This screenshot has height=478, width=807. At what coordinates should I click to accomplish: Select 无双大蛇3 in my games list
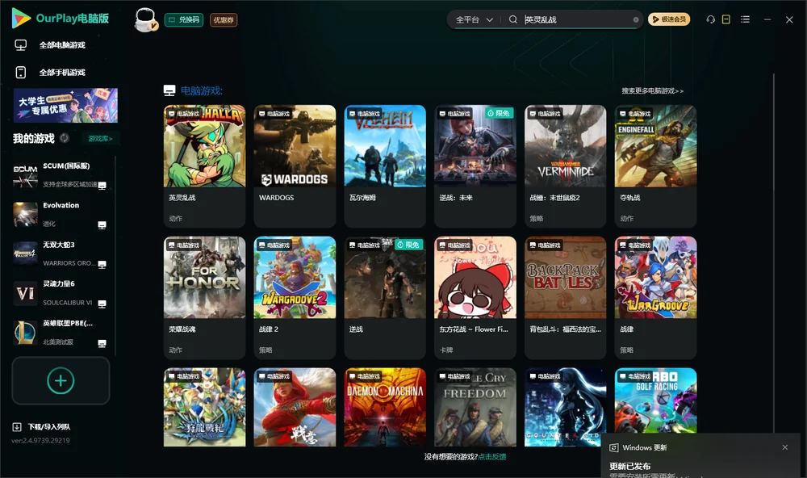(61, 254)
